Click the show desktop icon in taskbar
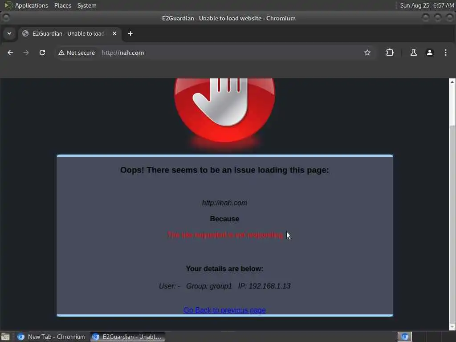This screenshot has width=456, height=342. point(5,337)
